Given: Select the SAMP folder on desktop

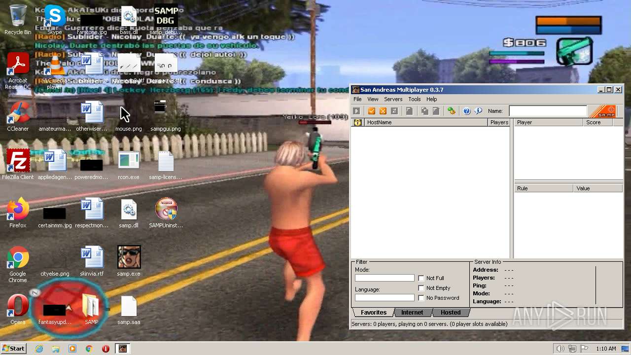Looking at the screenshot, I should click(x=91, y=310).
